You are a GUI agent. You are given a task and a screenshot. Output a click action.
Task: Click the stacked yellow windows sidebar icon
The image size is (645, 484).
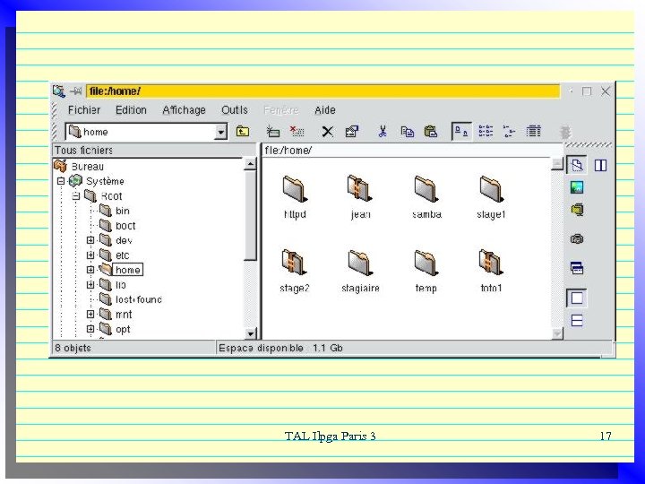pyautogui.click(x=577, y=210)
